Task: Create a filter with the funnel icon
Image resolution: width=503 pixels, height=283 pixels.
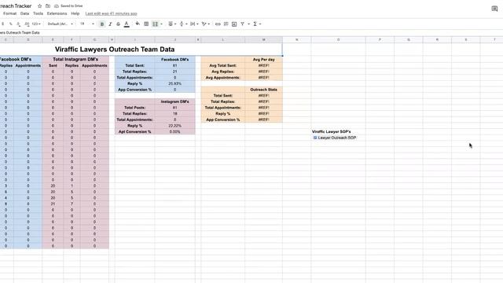Action: pyautogui.click(x=243, y=24)
